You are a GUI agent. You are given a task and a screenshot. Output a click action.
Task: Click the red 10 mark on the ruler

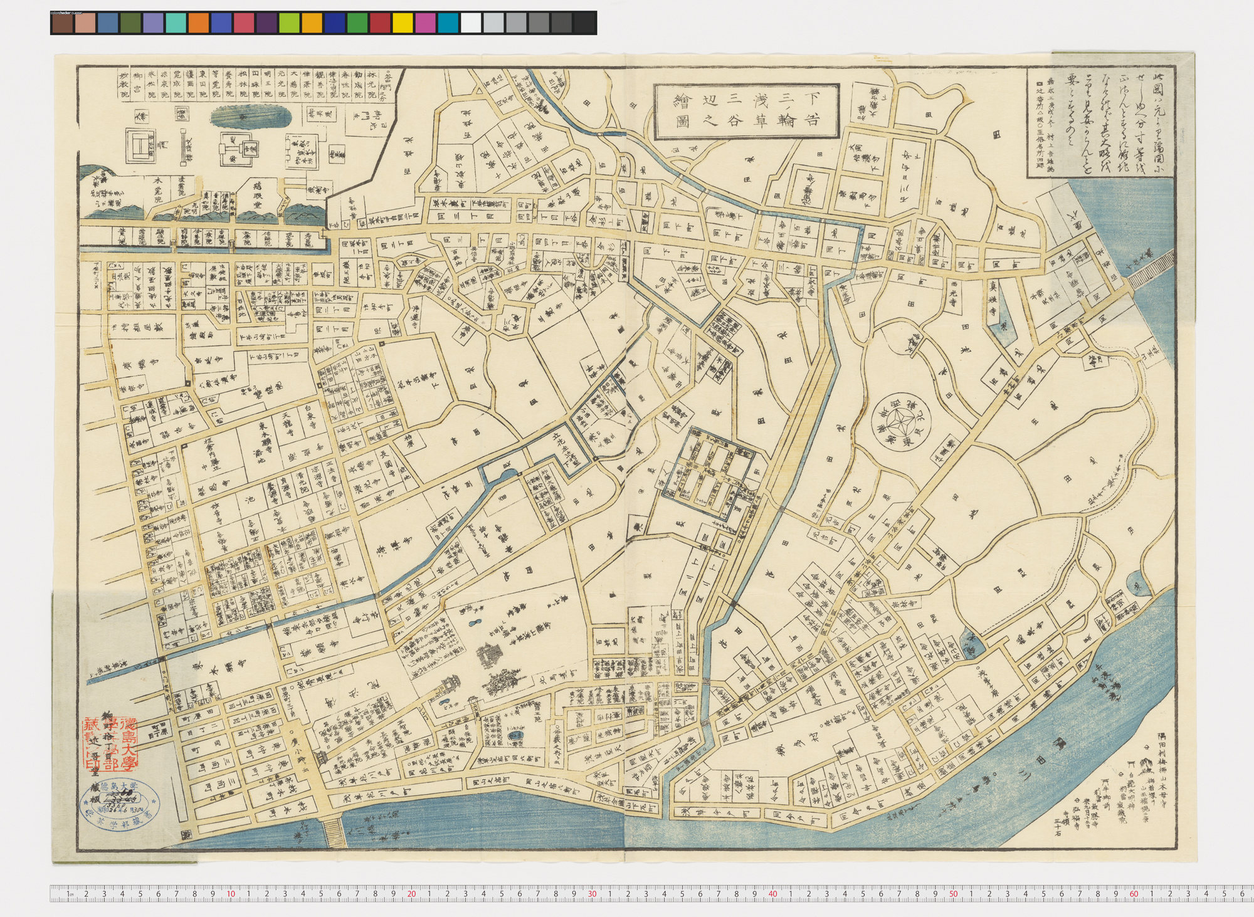[x=231, y=893]
